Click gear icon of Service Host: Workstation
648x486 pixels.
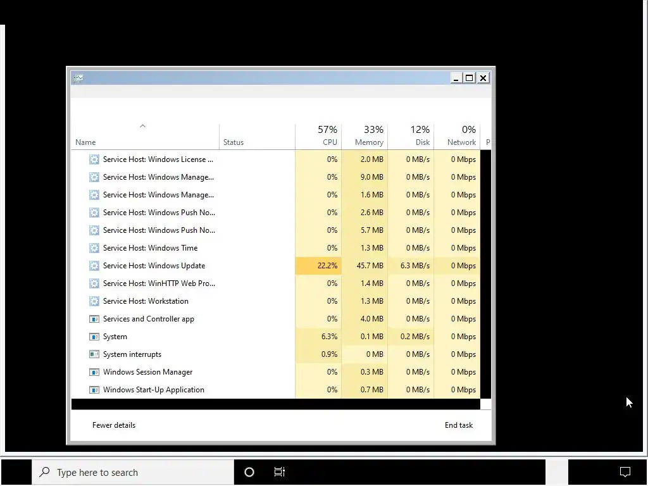click(x=94, y=301)
